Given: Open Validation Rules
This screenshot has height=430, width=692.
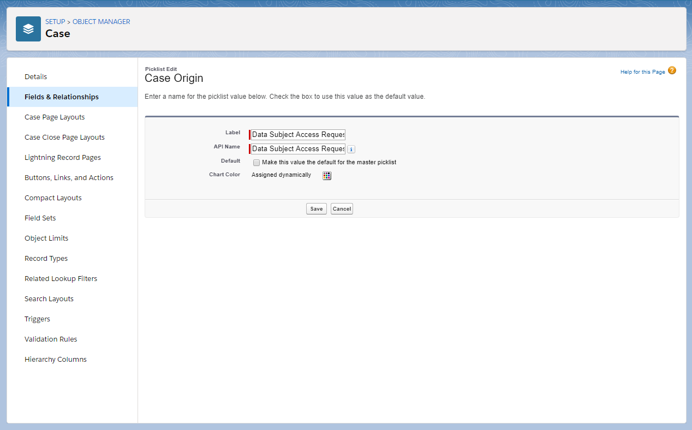Looking at the screenshot, I should (x=51, y=339).
